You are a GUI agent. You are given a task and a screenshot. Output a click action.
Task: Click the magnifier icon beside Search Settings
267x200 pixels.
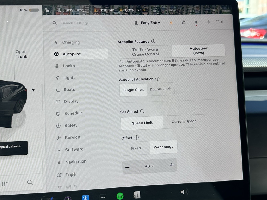54,23
